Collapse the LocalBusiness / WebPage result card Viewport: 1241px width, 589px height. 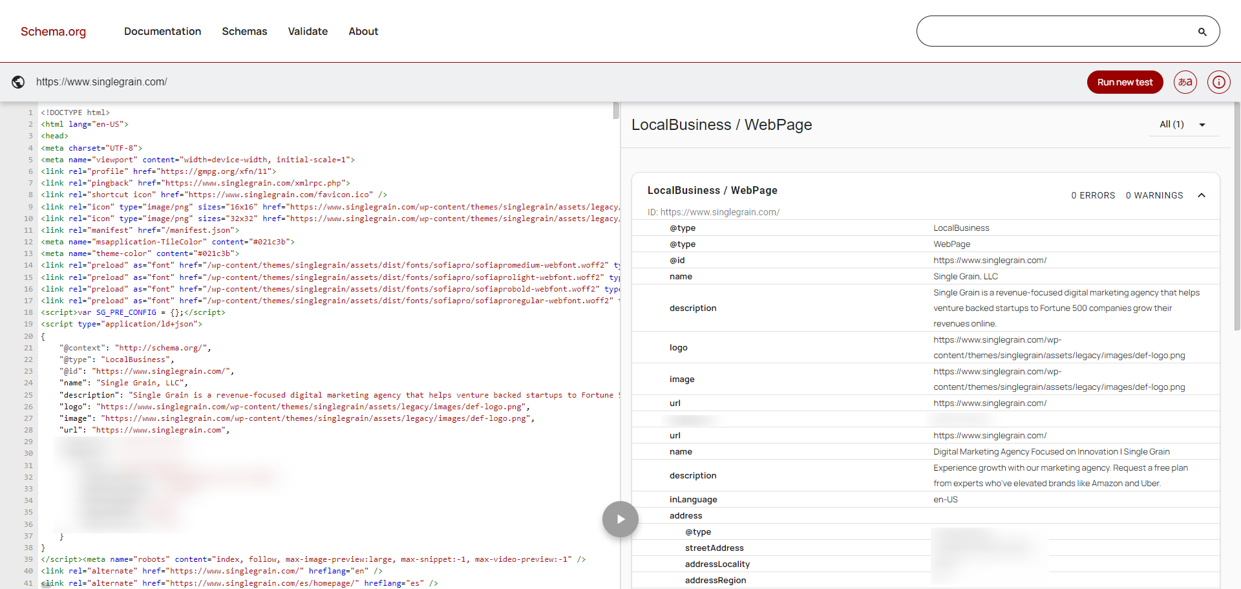[1202, 195]
